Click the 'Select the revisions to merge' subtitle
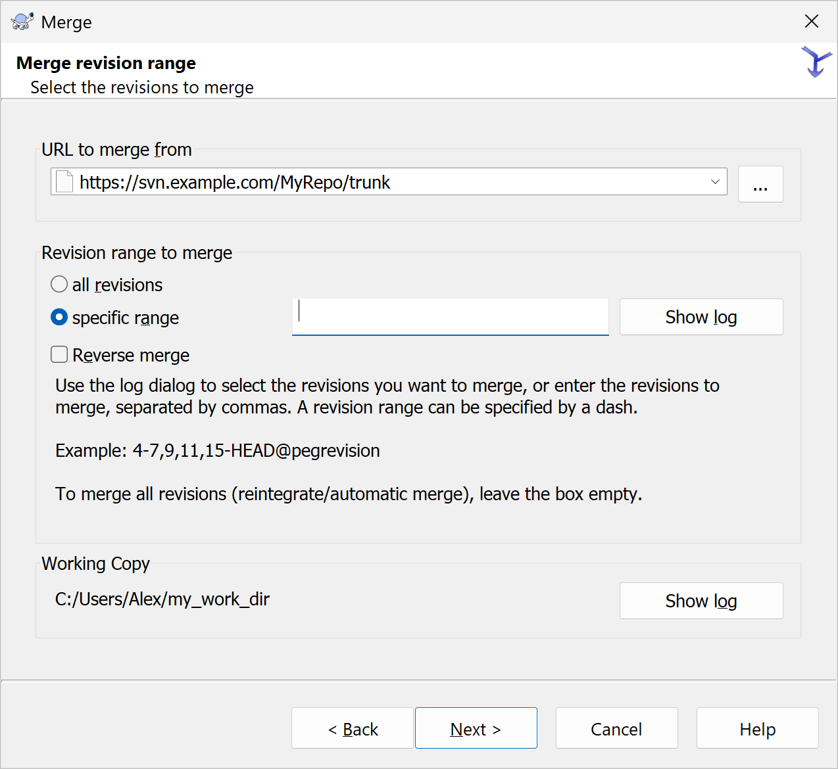 coord(142,87)
